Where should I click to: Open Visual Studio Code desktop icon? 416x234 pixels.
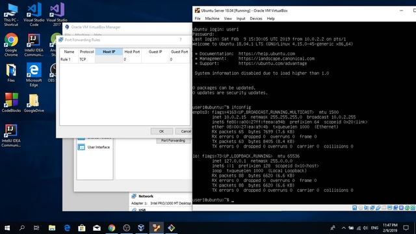[x=34, y=14]
